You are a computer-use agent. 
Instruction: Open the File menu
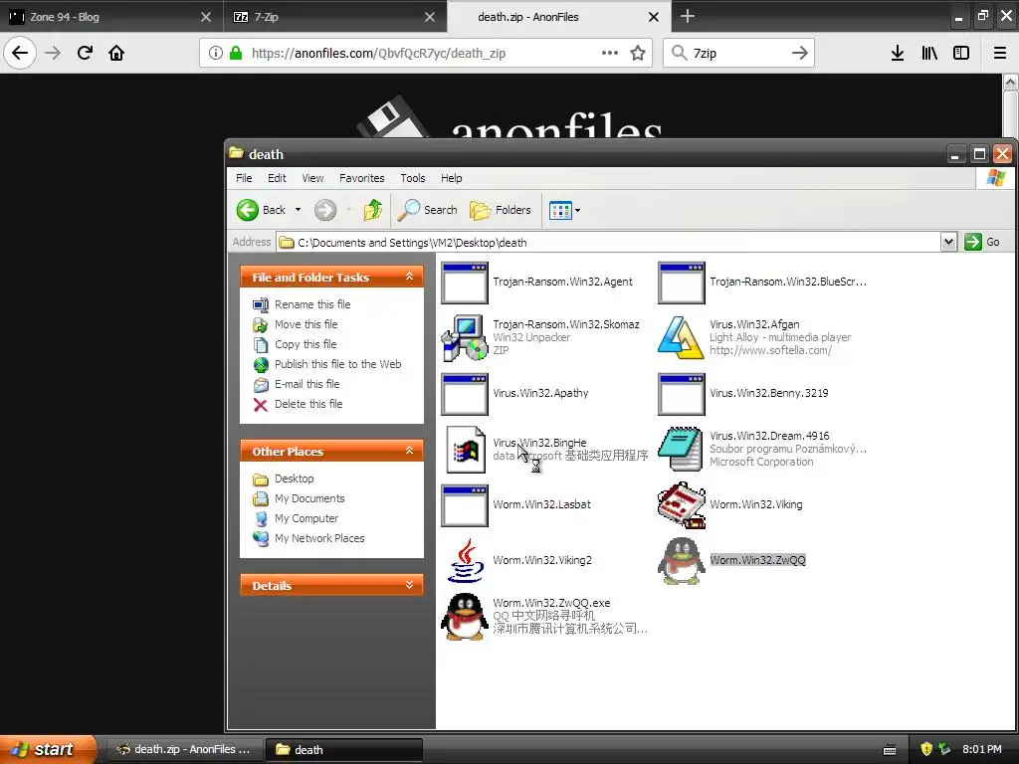pos(244,178)
